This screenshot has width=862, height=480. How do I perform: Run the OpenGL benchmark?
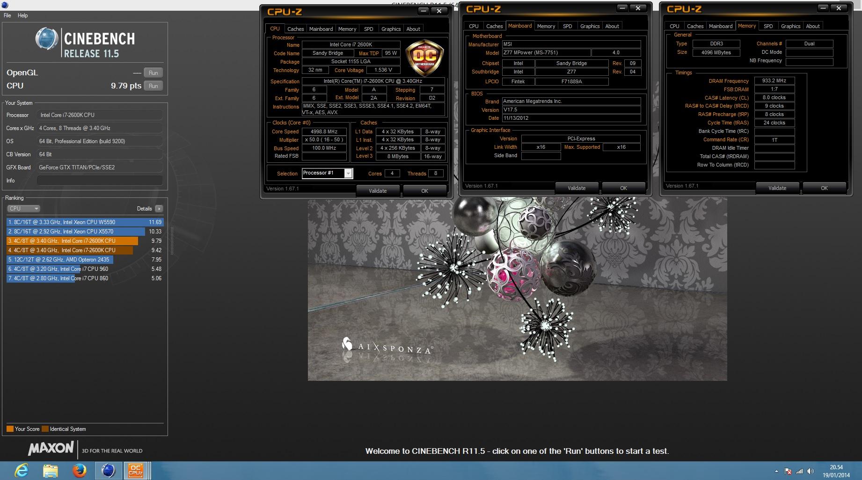(x=153, y=73)
